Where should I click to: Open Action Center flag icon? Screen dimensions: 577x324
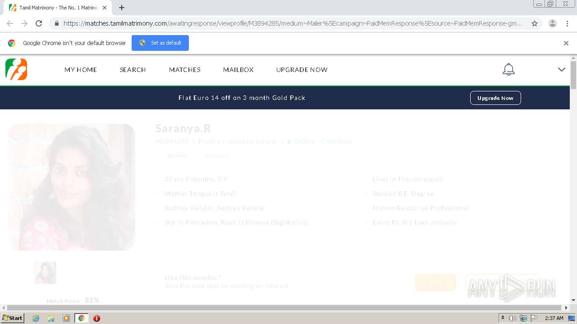(x=534, y=318)
